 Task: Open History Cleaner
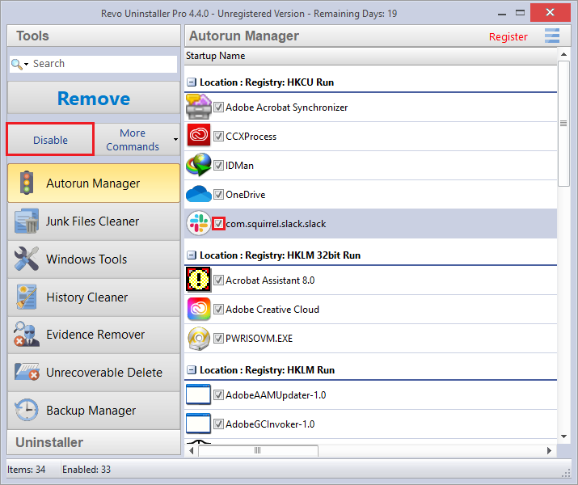click(94, 297)
